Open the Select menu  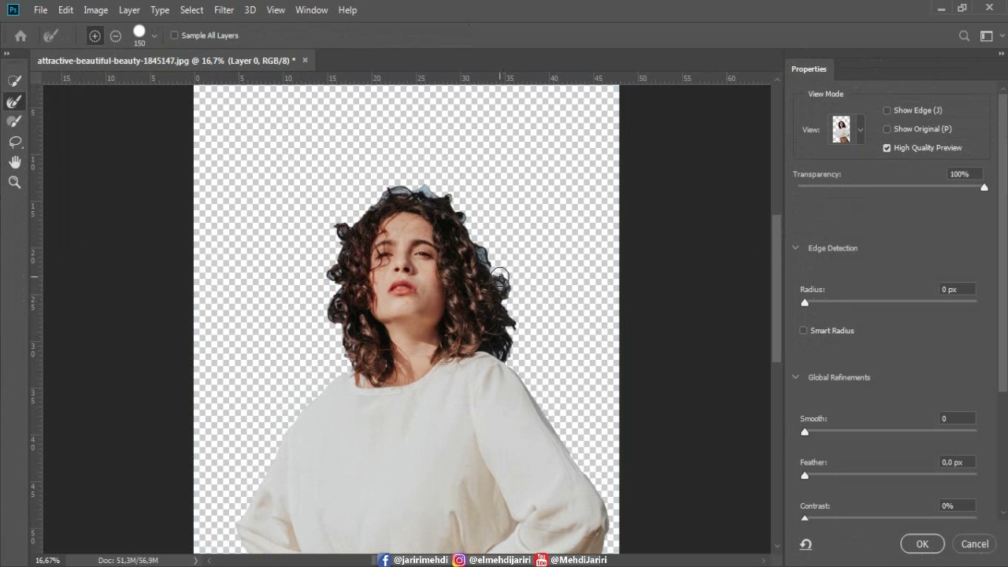point(191,9)
